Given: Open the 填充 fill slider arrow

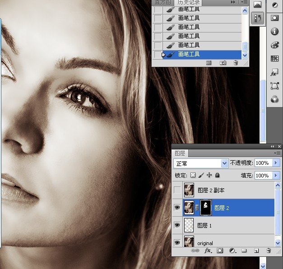Looking at the screenshot, I should [276, 175].
